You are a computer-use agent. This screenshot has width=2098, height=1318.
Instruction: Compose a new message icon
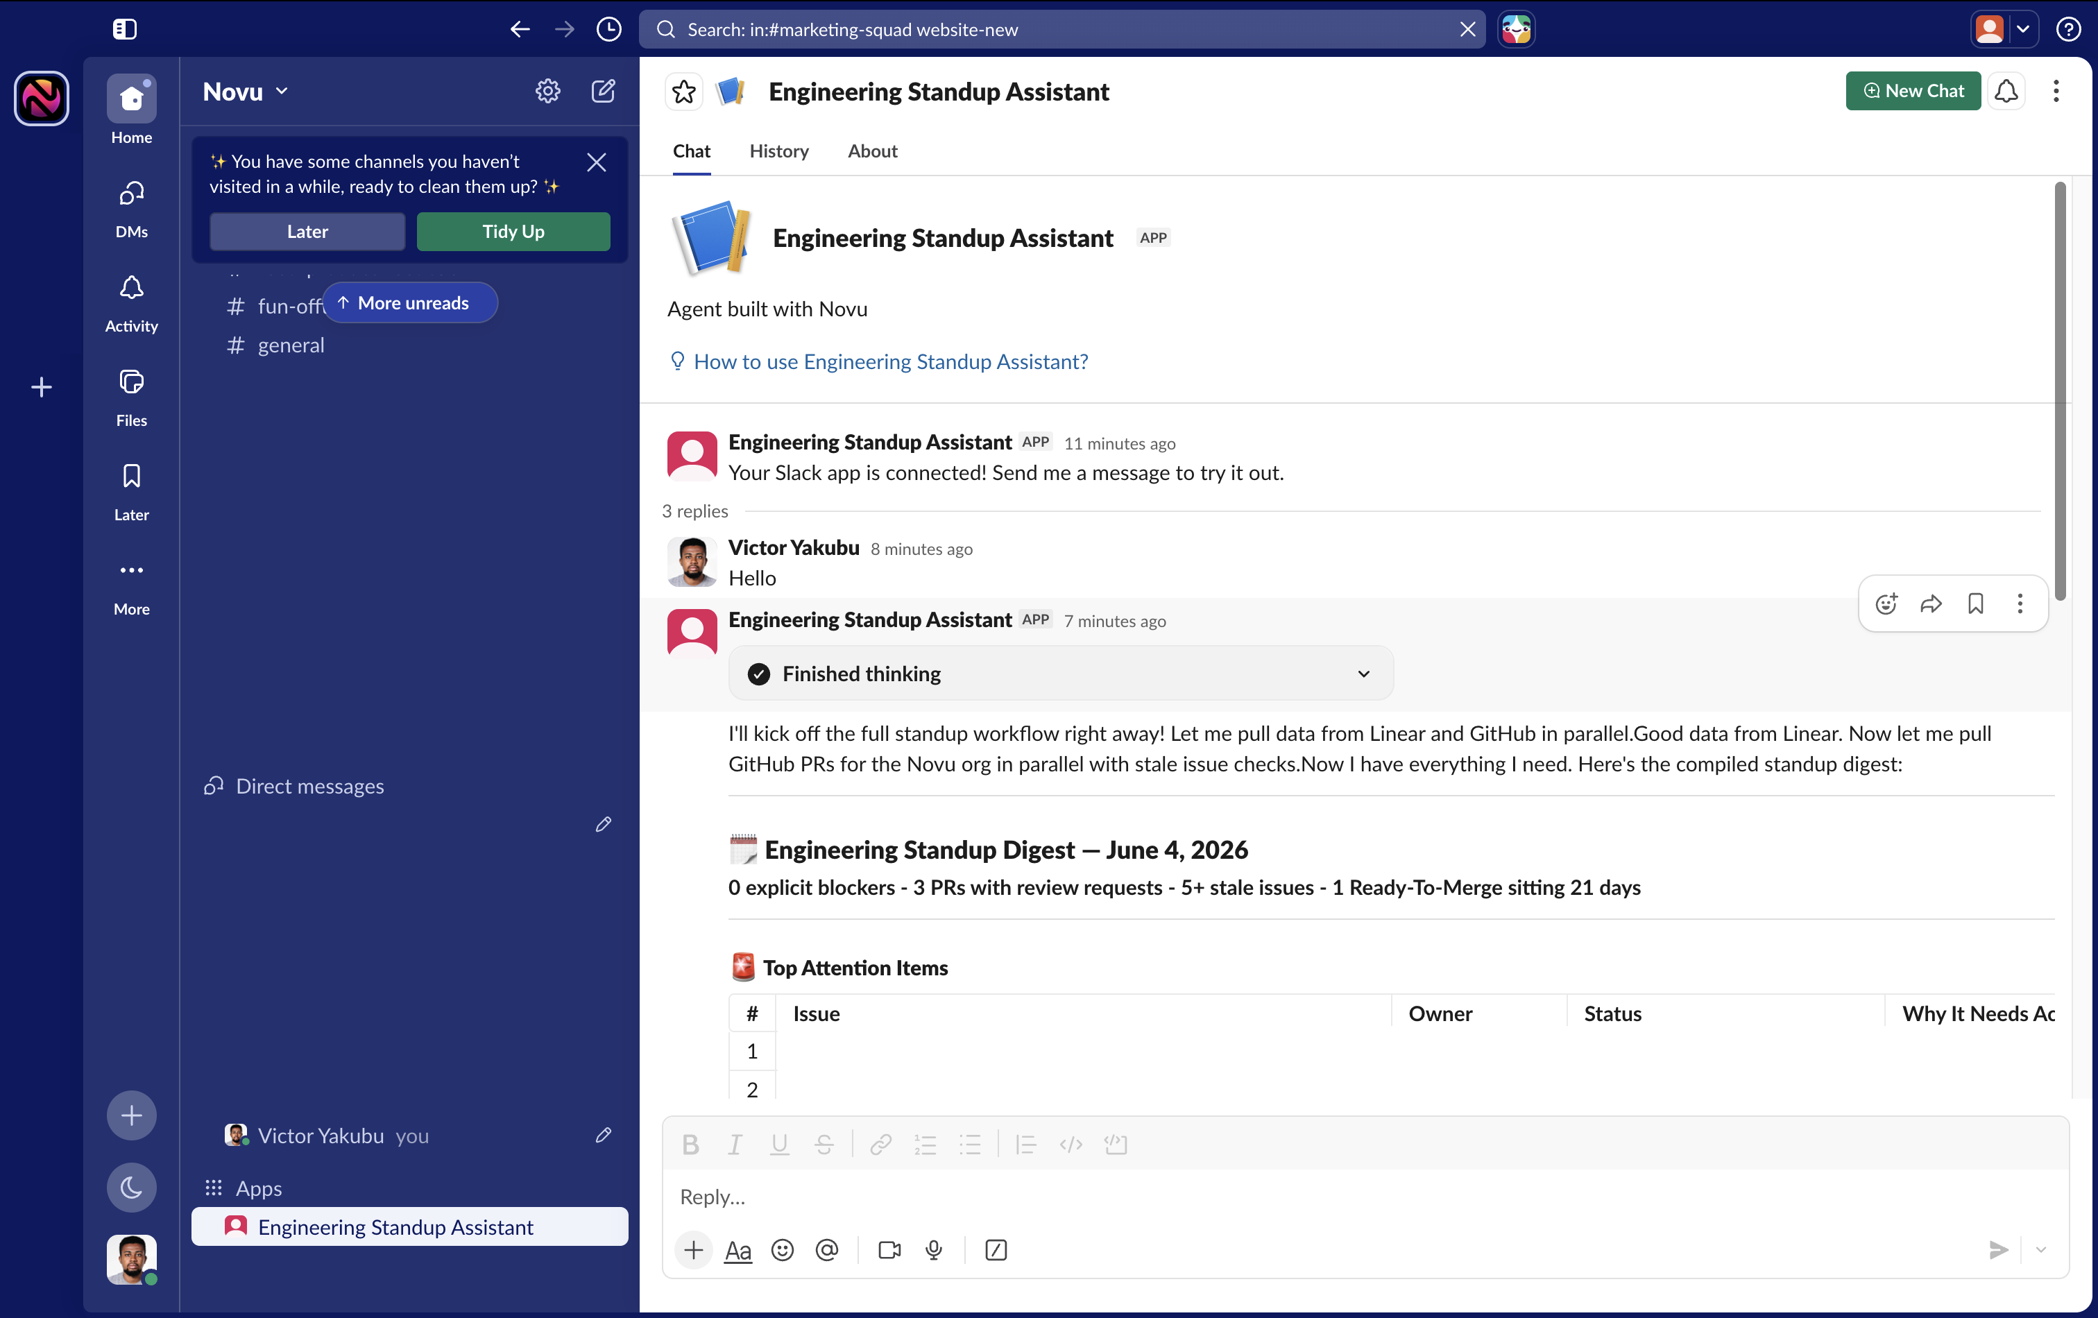[603, 91]
